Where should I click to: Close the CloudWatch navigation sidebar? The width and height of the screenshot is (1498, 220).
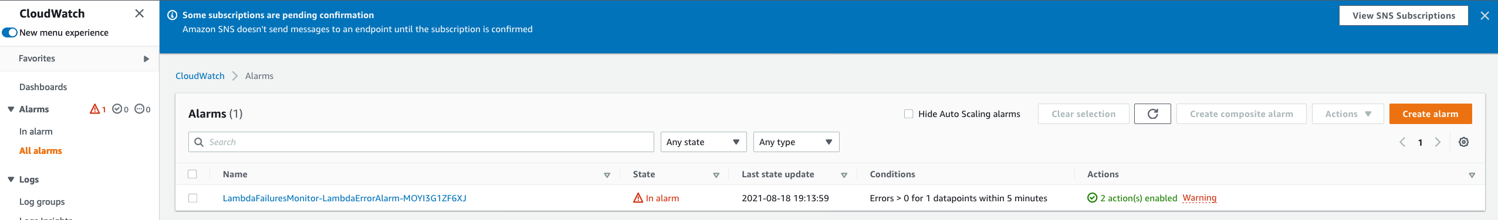pyautogui.click(x=139, y=13)
